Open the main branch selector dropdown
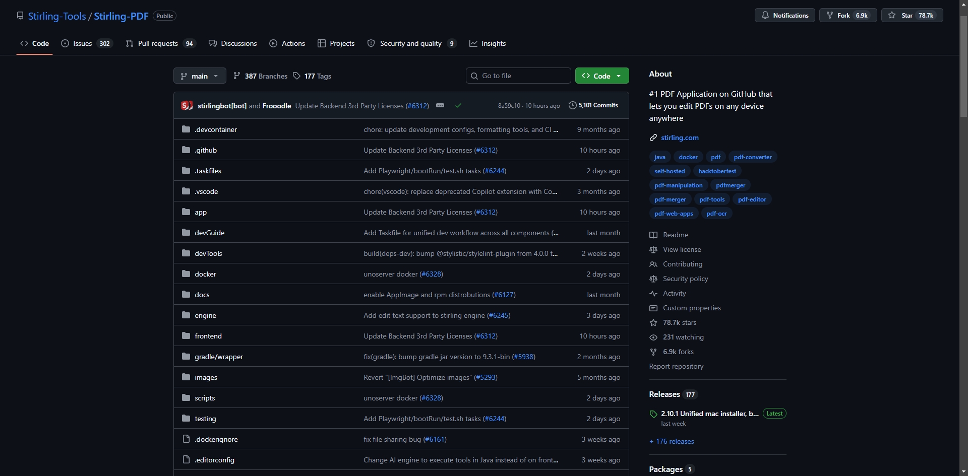 click(200, 76)
